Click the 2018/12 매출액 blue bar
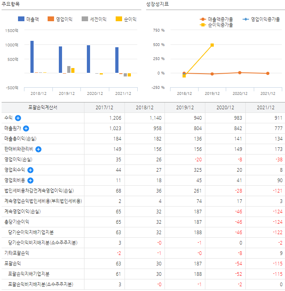The image size is (285, 291). tap(32, 57)
